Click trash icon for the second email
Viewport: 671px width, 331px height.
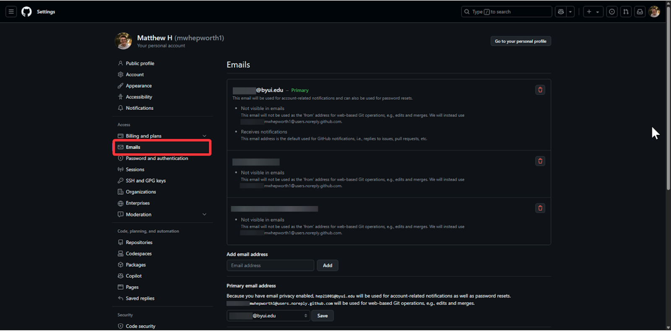540,161
